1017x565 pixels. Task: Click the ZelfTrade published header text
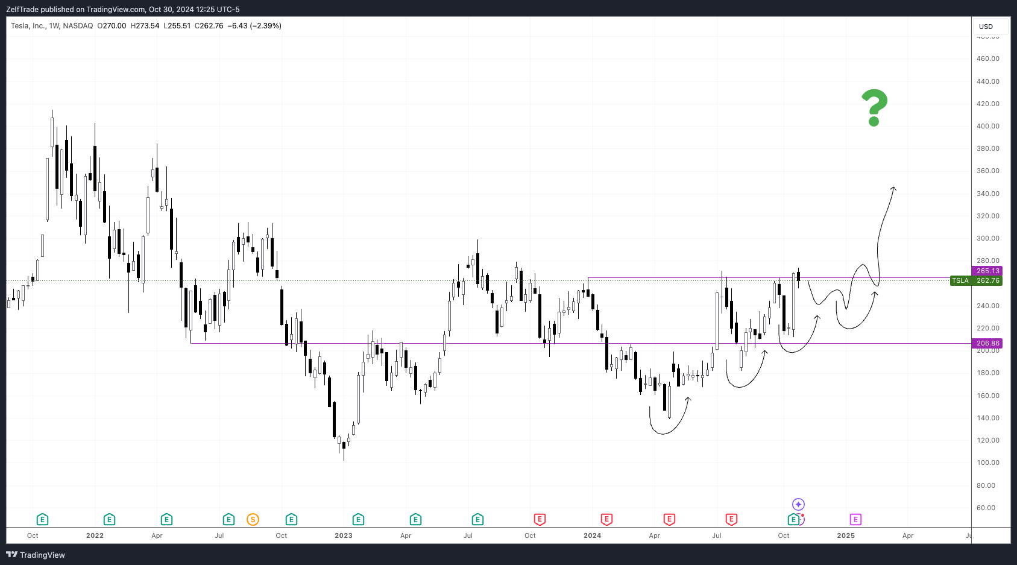coord(122,9)
